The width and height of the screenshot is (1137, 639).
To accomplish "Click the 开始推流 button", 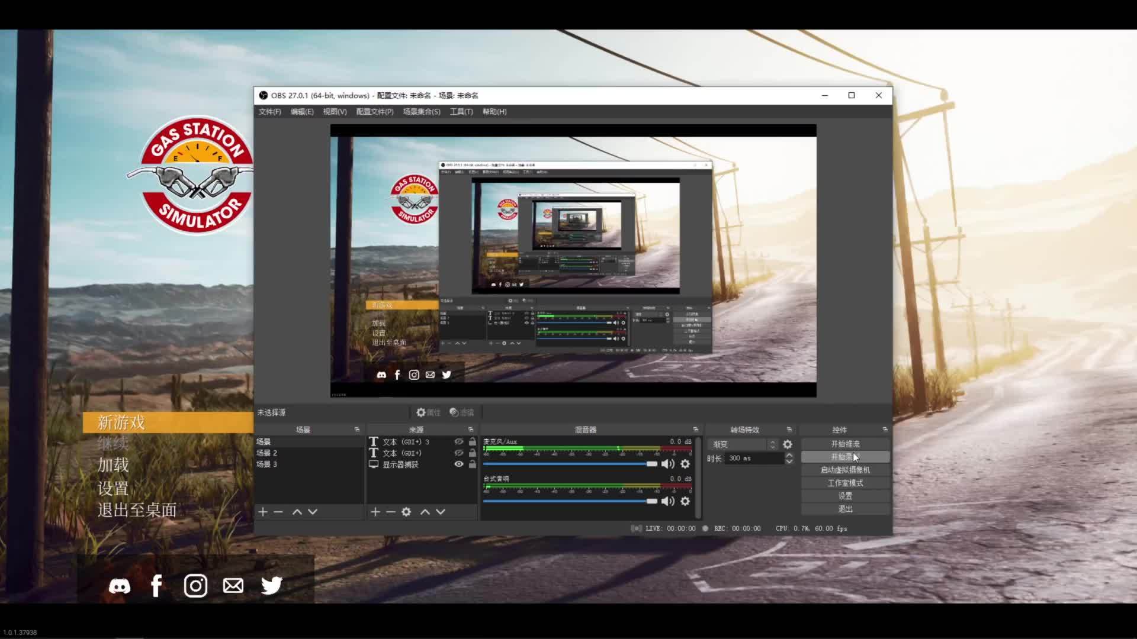I will tap(845, 444).
